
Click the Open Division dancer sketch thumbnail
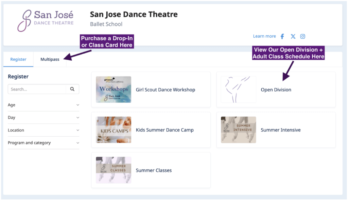coord(238,89)
